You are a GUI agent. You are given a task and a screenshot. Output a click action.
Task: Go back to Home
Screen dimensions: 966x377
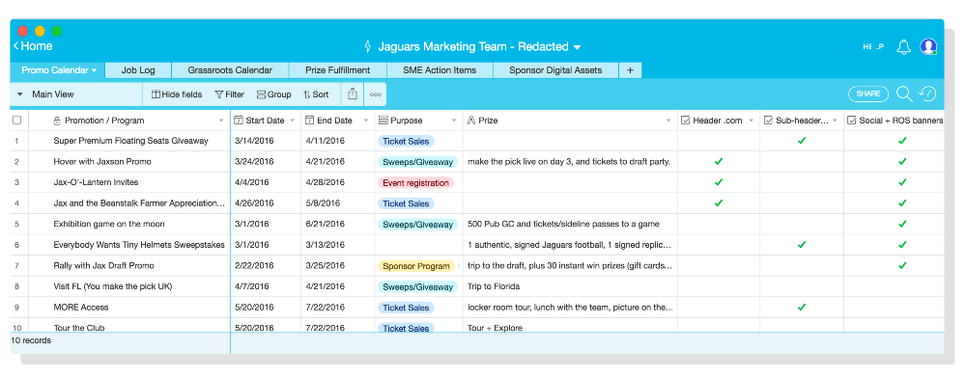pos(33,46)
